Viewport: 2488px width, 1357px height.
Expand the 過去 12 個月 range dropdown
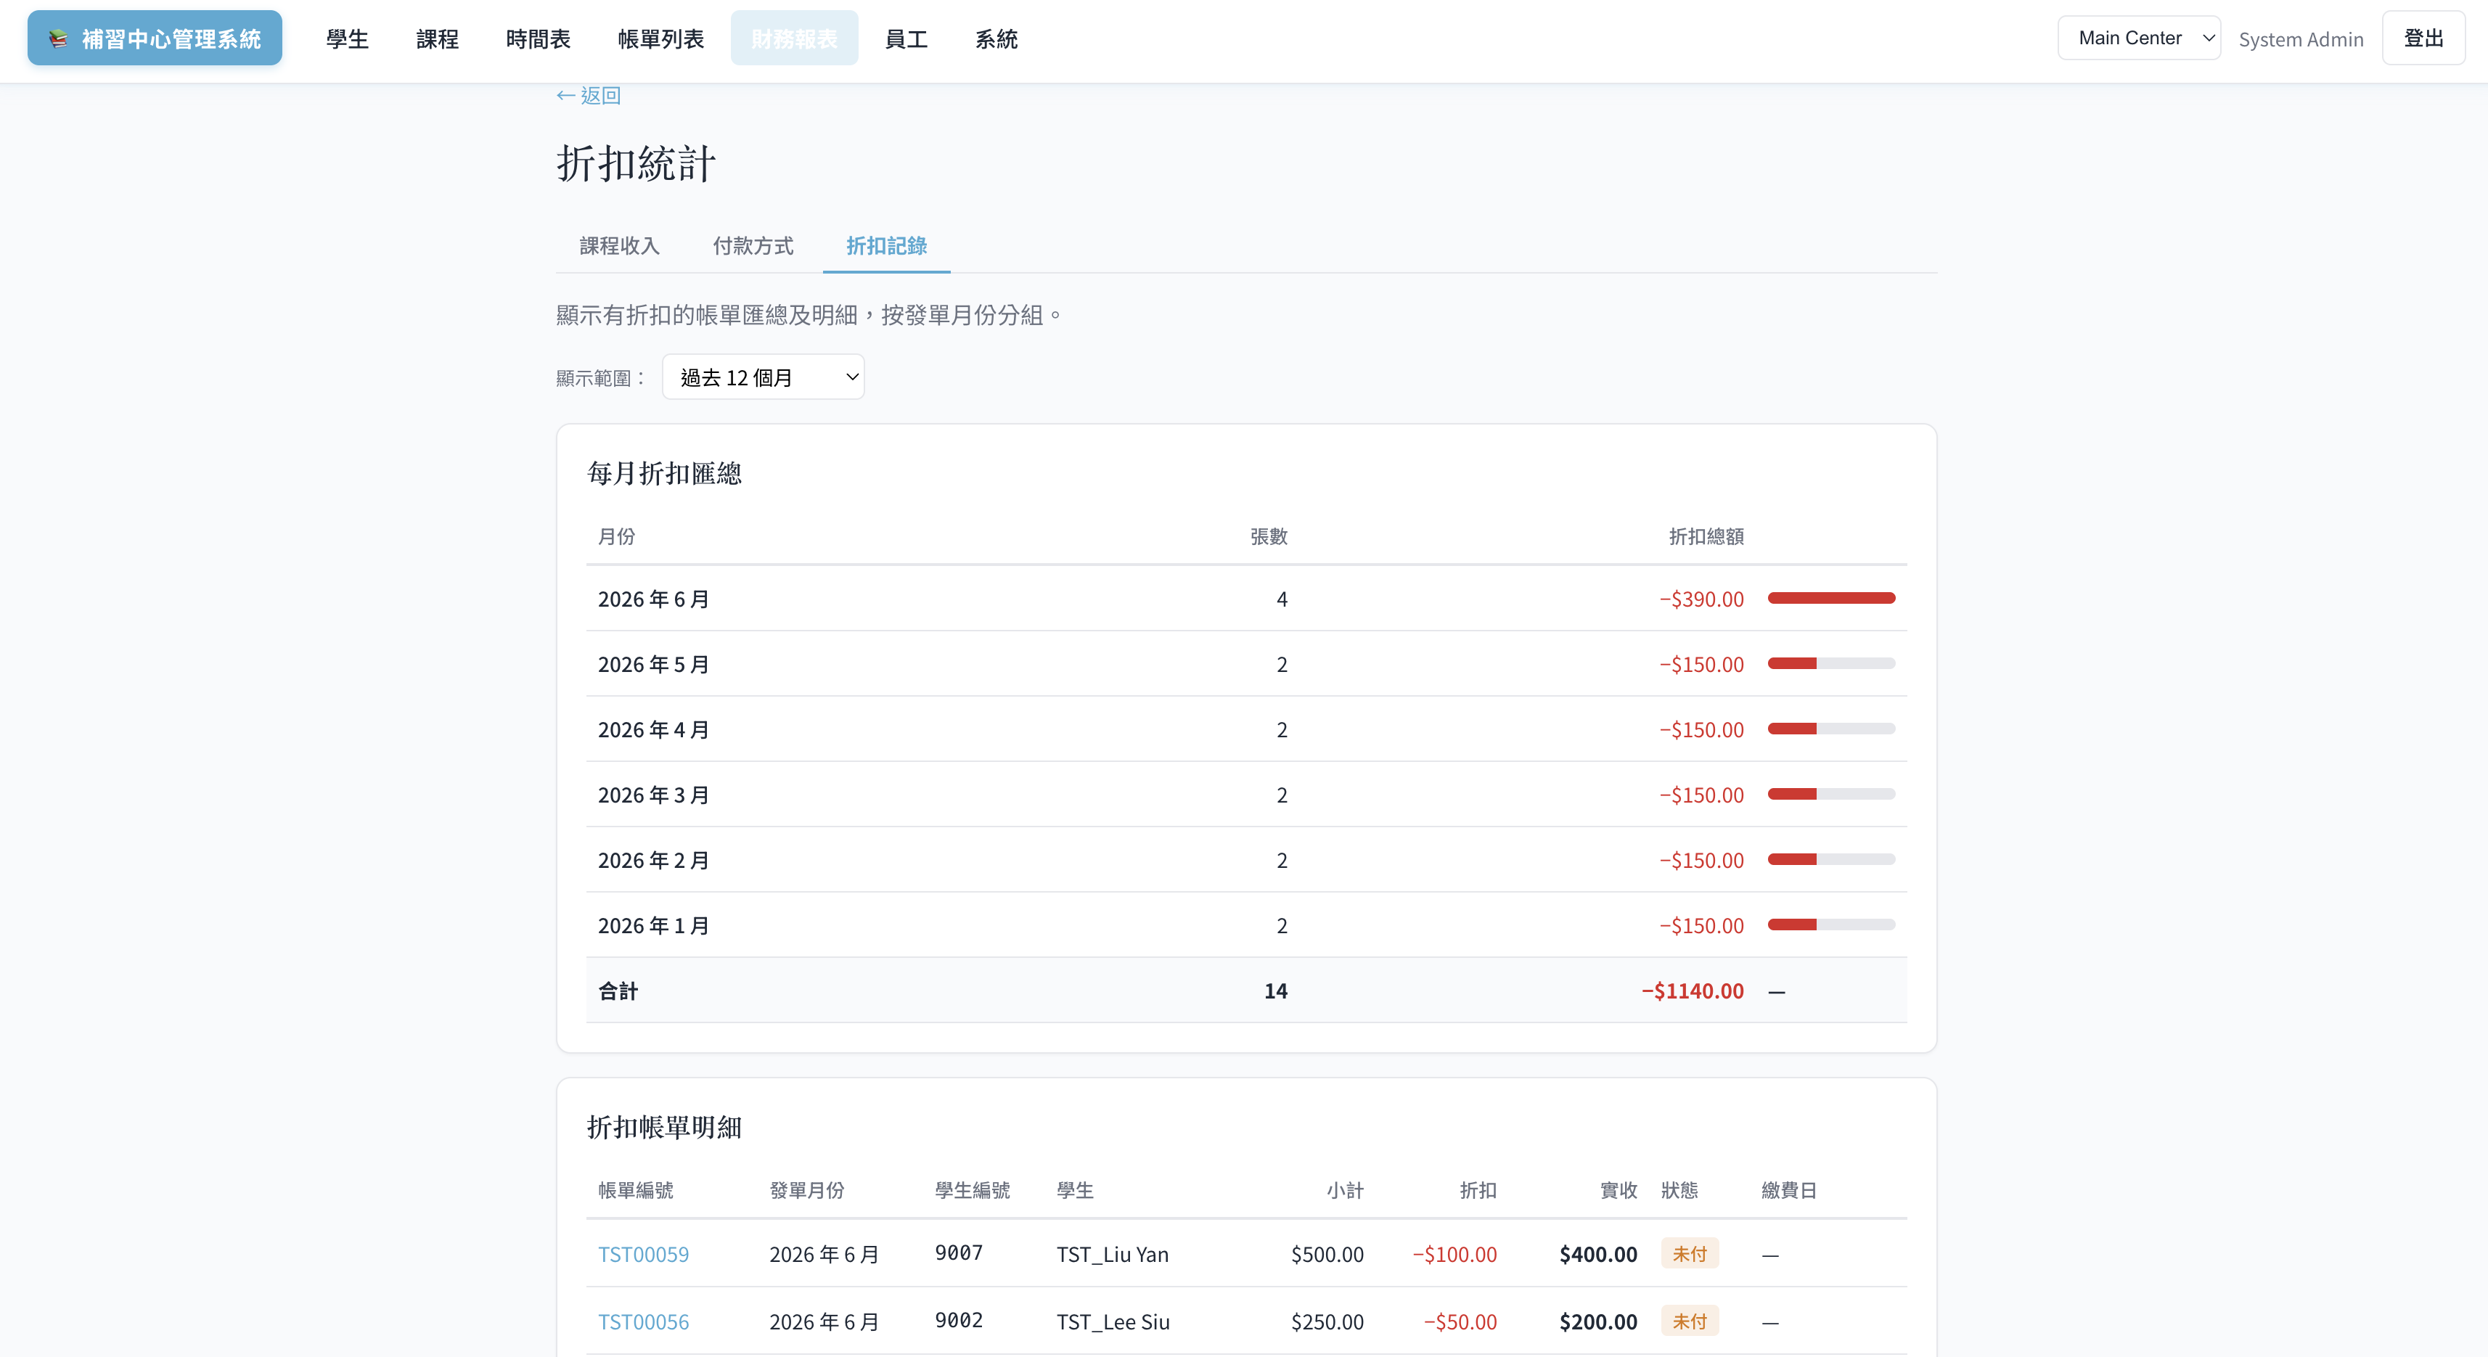tap(763, 377)
